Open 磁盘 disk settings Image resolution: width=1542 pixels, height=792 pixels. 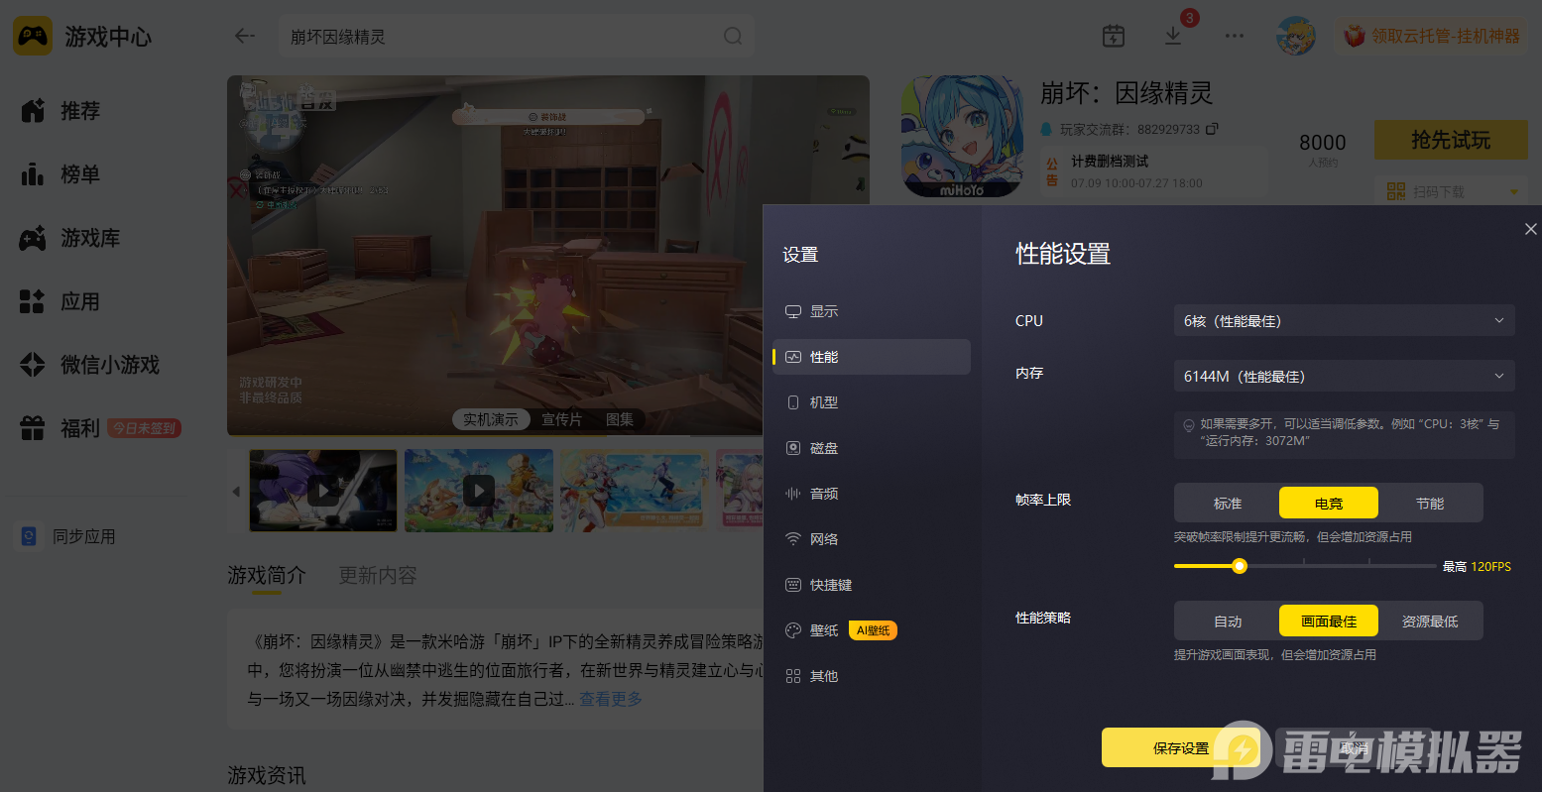[872, 448]
